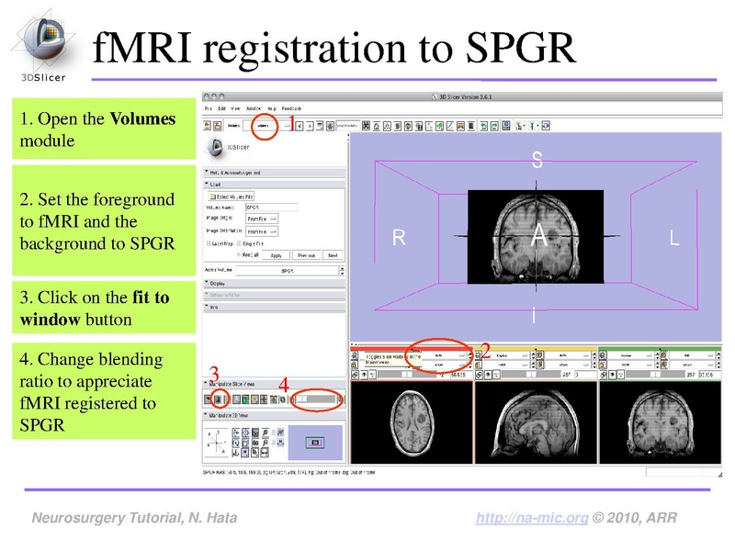Image resolution: width=735 pixels, height=551 pixels.
Task: Adjust the foreground-background blending slider
Action: (x=317, y=399)
